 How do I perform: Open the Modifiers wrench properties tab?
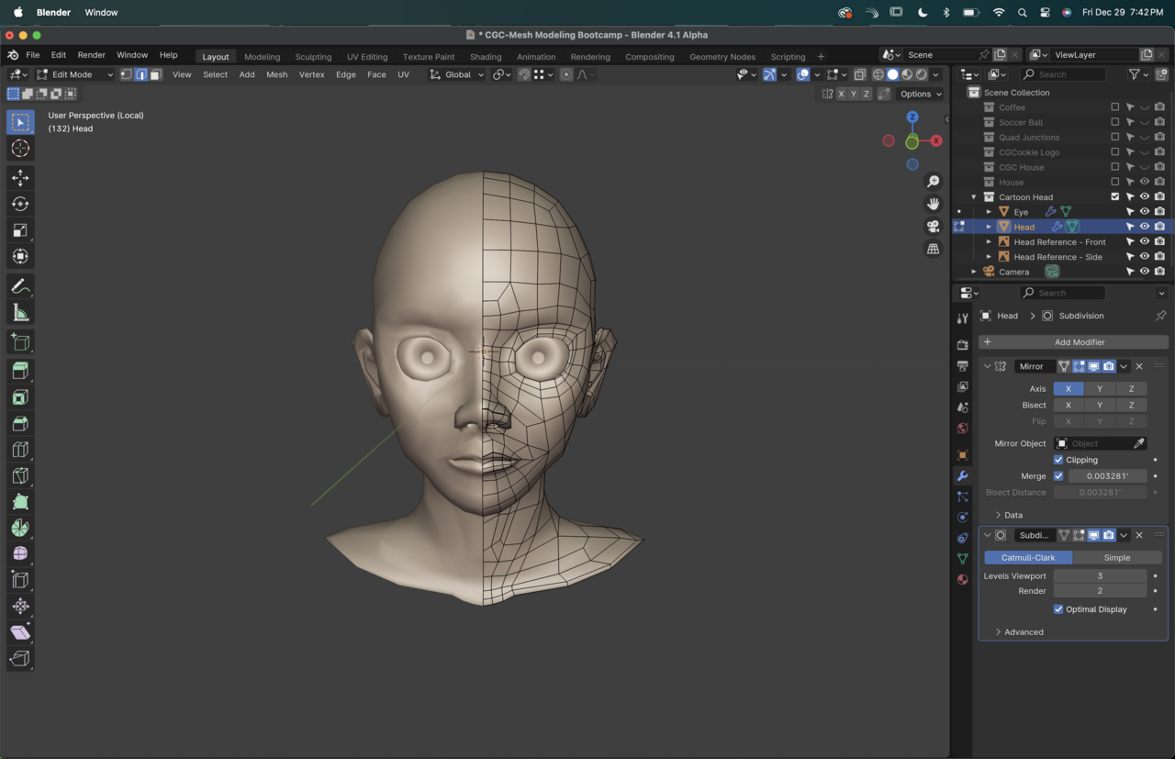[962, 476]
